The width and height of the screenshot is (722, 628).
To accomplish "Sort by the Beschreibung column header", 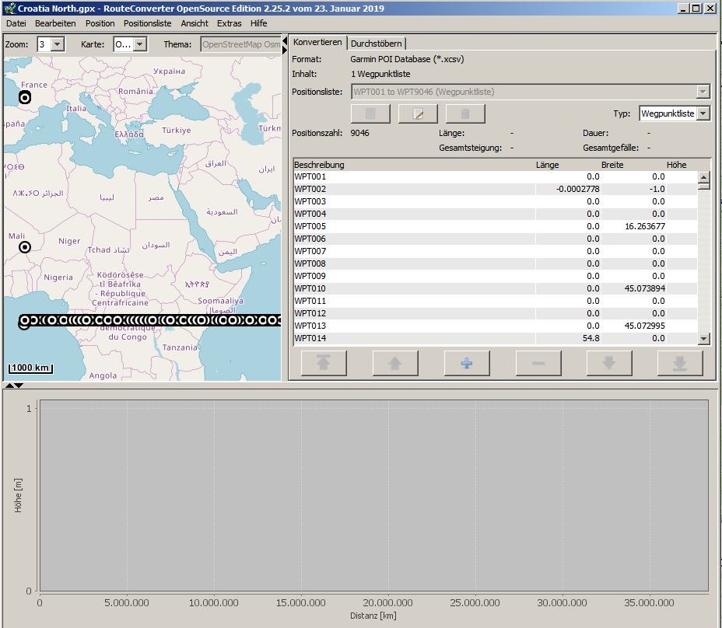I will coord(319,165).
